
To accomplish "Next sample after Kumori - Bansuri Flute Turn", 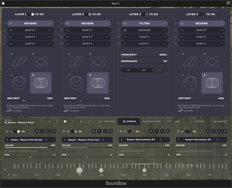I will tap(104, 140).
